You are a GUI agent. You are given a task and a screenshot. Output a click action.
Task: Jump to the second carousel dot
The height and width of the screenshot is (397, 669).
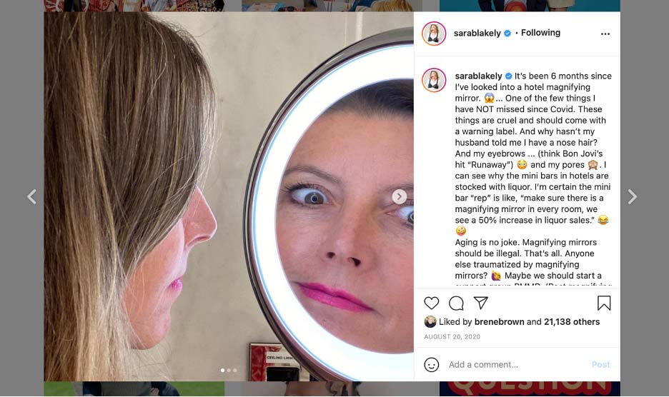(229, 370)
